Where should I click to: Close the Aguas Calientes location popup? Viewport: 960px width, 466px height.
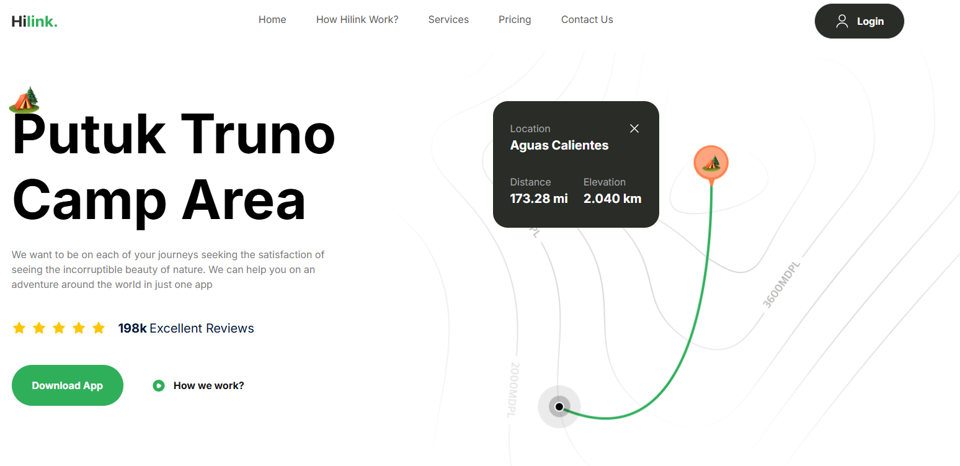634,128
